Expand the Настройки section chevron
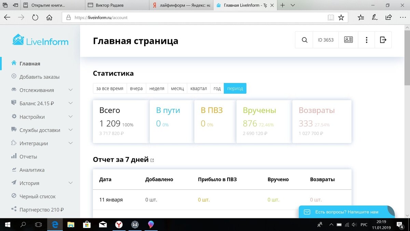 [70, 117]
